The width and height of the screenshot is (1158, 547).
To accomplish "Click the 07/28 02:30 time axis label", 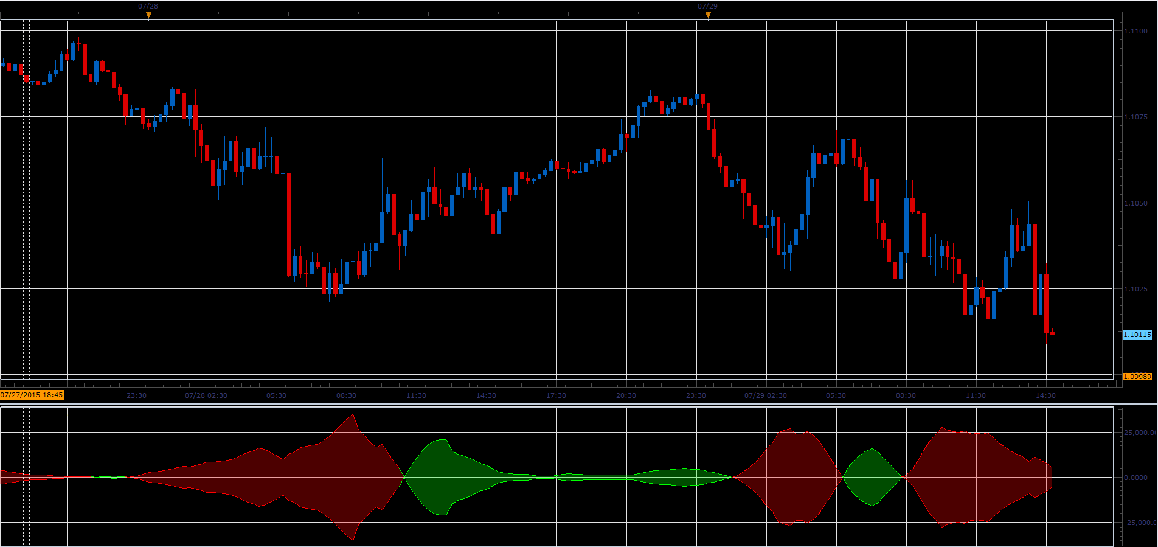I will tap(206, 395).
